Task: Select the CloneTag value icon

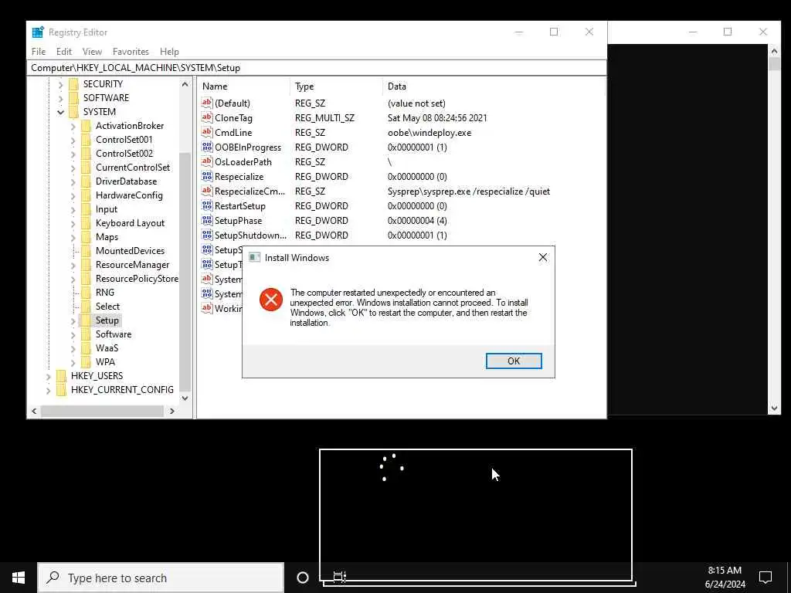Action: click(207, 117)
